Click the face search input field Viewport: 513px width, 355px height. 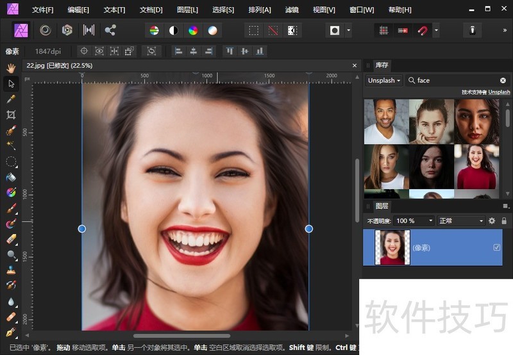pos(457,80)
